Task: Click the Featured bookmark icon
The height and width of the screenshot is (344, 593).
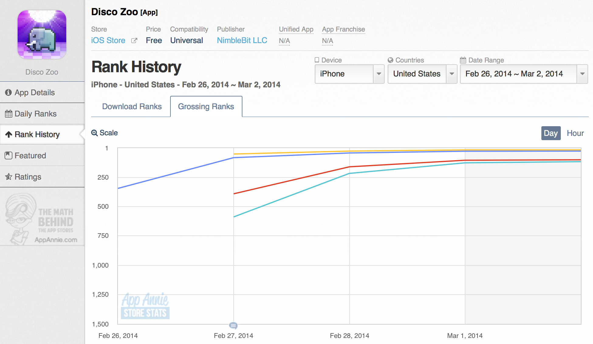Action: (x=9, y=156)
